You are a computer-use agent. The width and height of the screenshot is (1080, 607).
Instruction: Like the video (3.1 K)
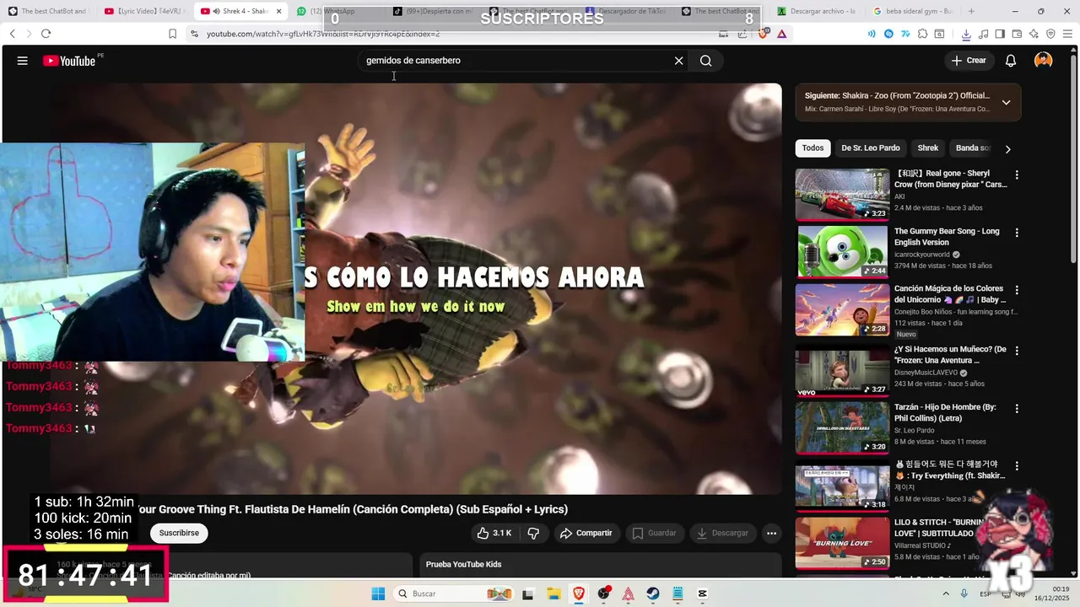pyautogui.click(x=494, y=533)
